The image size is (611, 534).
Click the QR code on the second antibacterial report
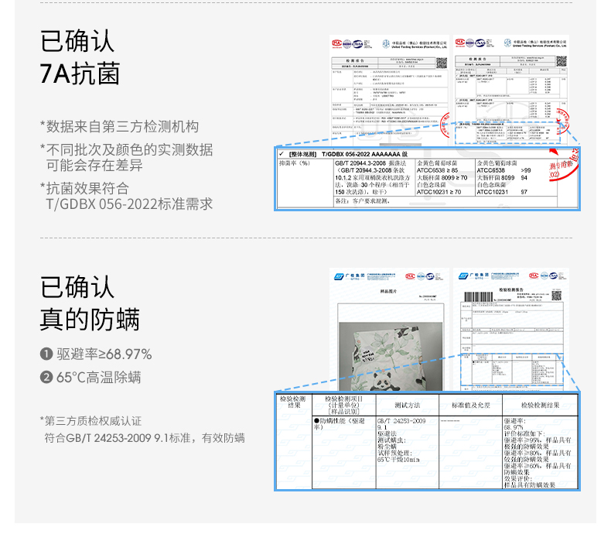562,61
